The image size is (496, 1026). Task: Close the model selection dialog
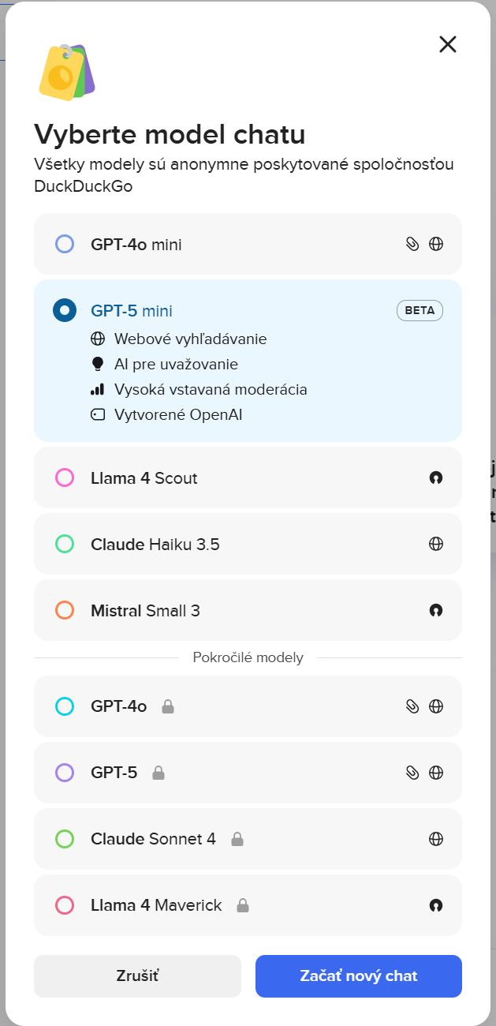[448, 44]
